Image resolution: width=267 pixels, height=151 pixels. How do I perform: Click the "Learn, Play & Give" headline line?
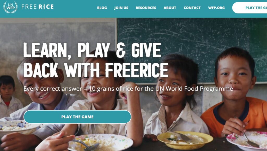[x=92, y=50]
